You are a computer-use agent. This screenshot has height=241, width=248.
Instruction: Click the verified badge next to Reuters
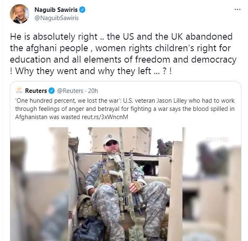tap(52, 91)
